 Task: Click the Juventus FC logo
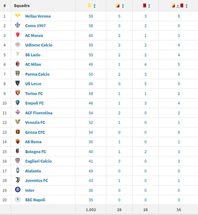(18, 180)
